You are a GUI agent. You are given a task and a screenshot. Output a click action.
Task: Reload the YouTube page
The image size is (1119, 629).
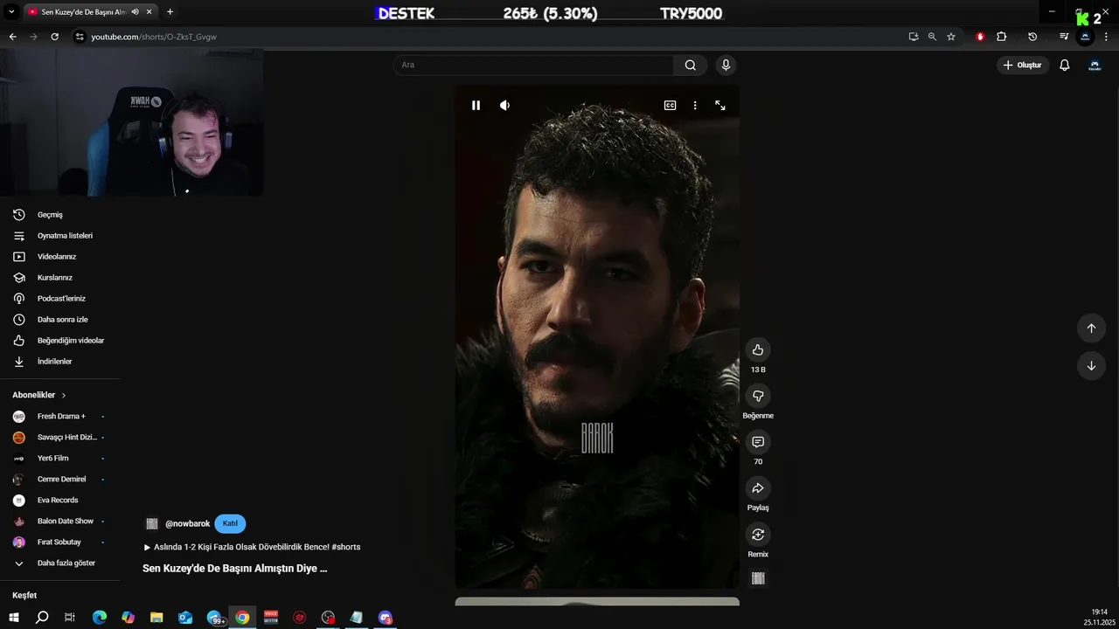tap(55, 37)
